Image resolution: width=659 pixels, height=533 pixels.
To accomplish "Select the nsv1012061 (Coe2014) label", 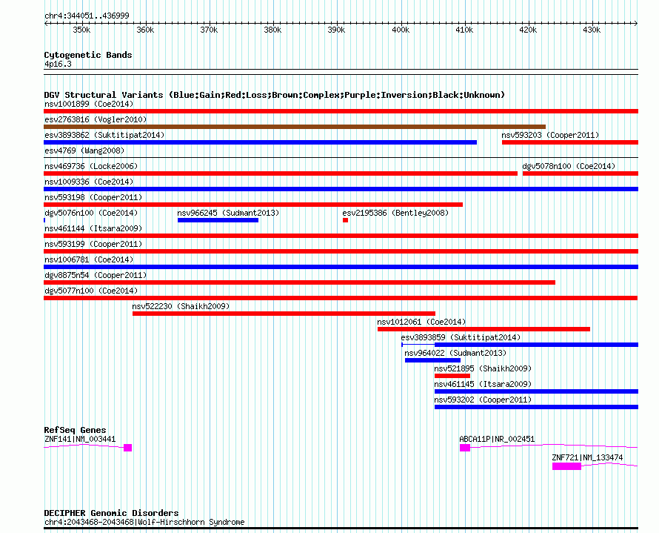I will click(x=421, y=322).
